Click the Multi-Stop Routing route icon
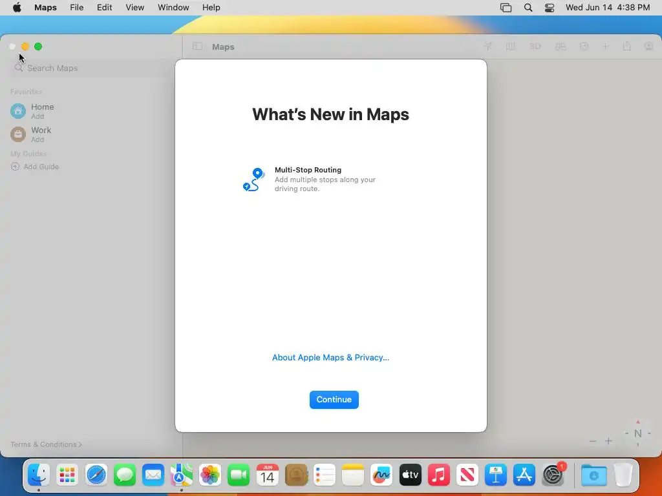Image resolution: width=662 pixels, height=496 pixels. (x=253, y=180)
